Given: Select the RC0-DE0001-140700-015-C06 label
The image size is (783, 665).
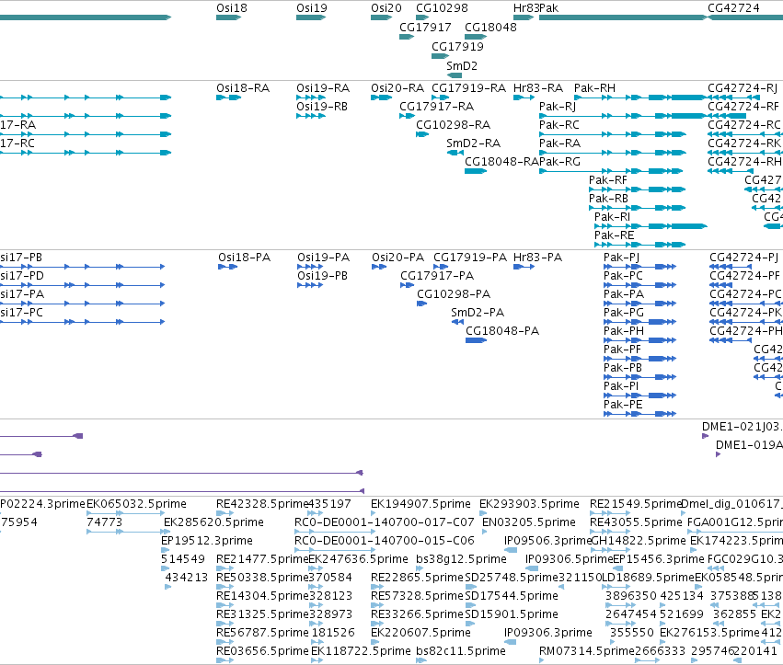Looking at the screenshot, I should [384, 541].
